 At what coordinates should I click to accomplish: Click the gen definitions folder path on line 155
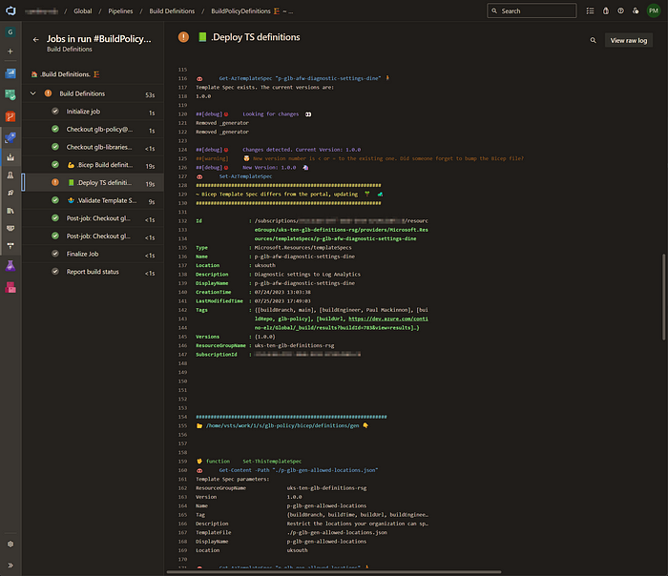282,425
